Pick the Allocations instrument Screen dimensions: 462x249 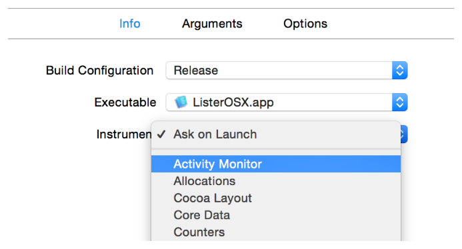[x=276, y=181]
